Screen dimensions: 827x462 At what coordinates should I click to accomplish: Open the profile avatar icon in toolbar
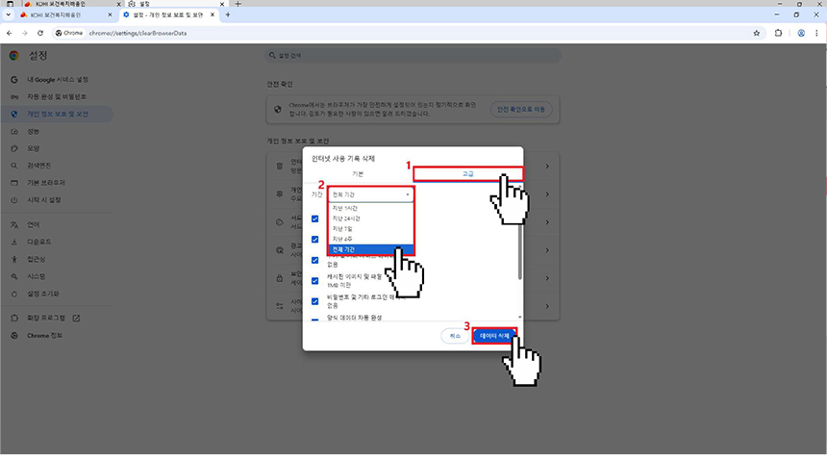pyautogui.click(x=801, y=33)
